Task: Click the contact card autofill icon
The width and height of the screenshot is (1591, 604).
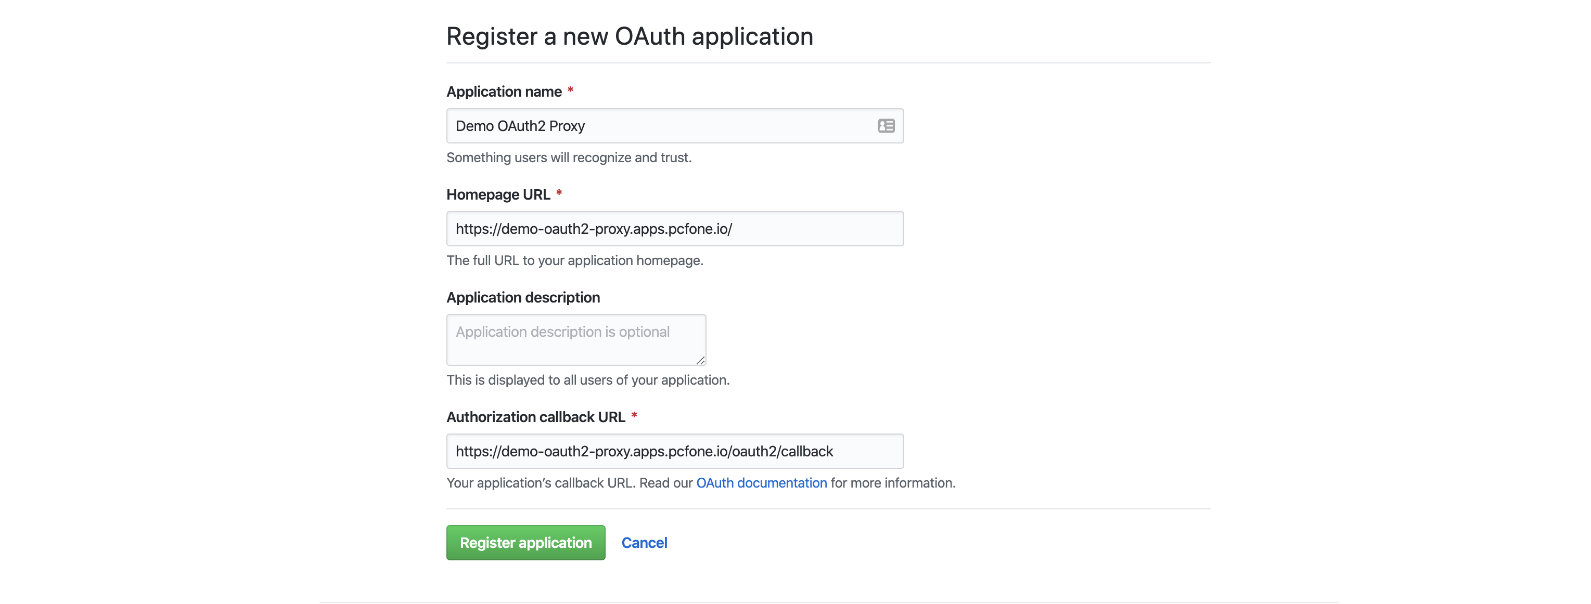Action: click(886, 126)
